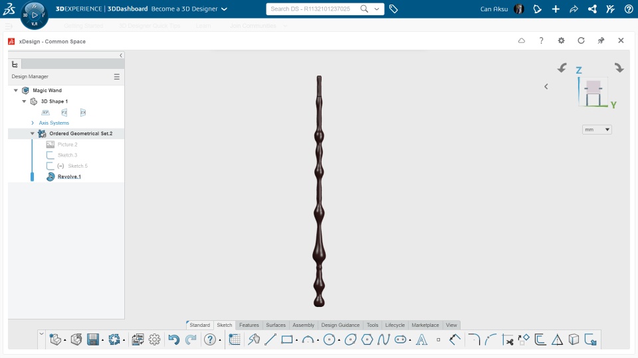
Task: Select the Mirror triangle tool
Action: tap(557, 339)
